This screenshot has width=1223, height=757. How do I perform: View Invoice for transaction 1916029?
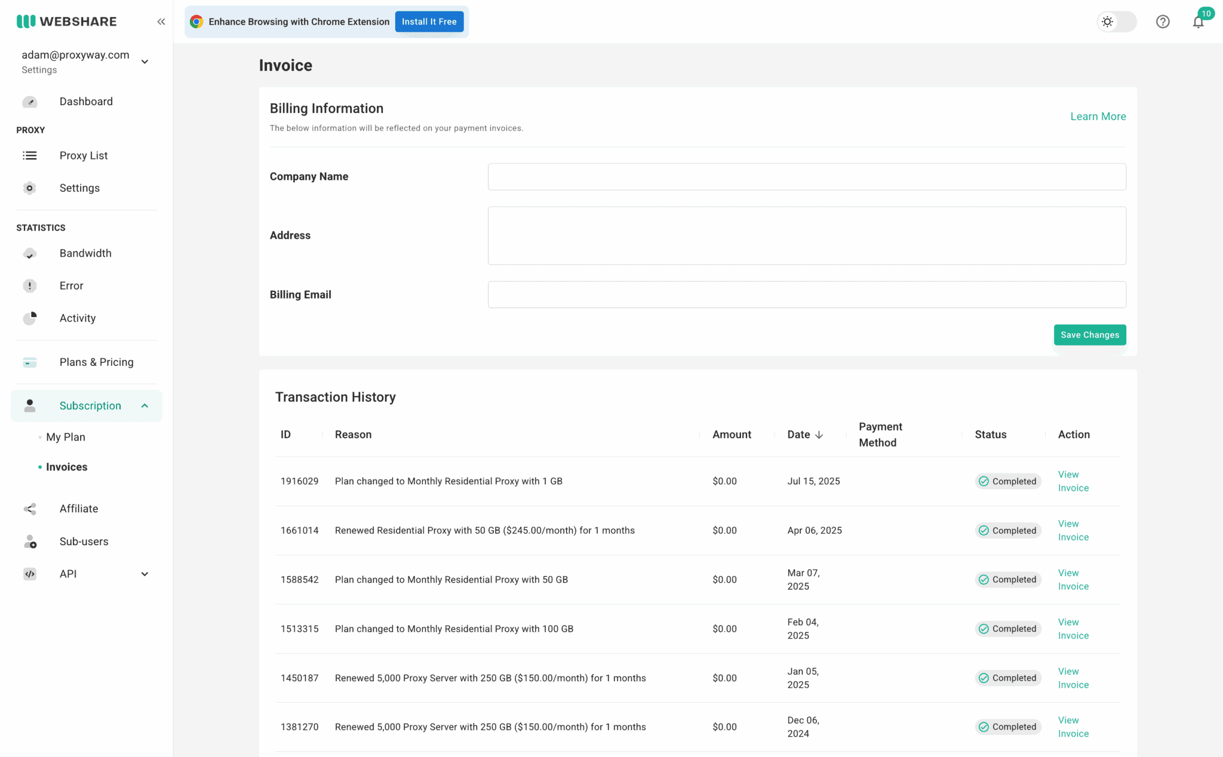point(1073,481)
